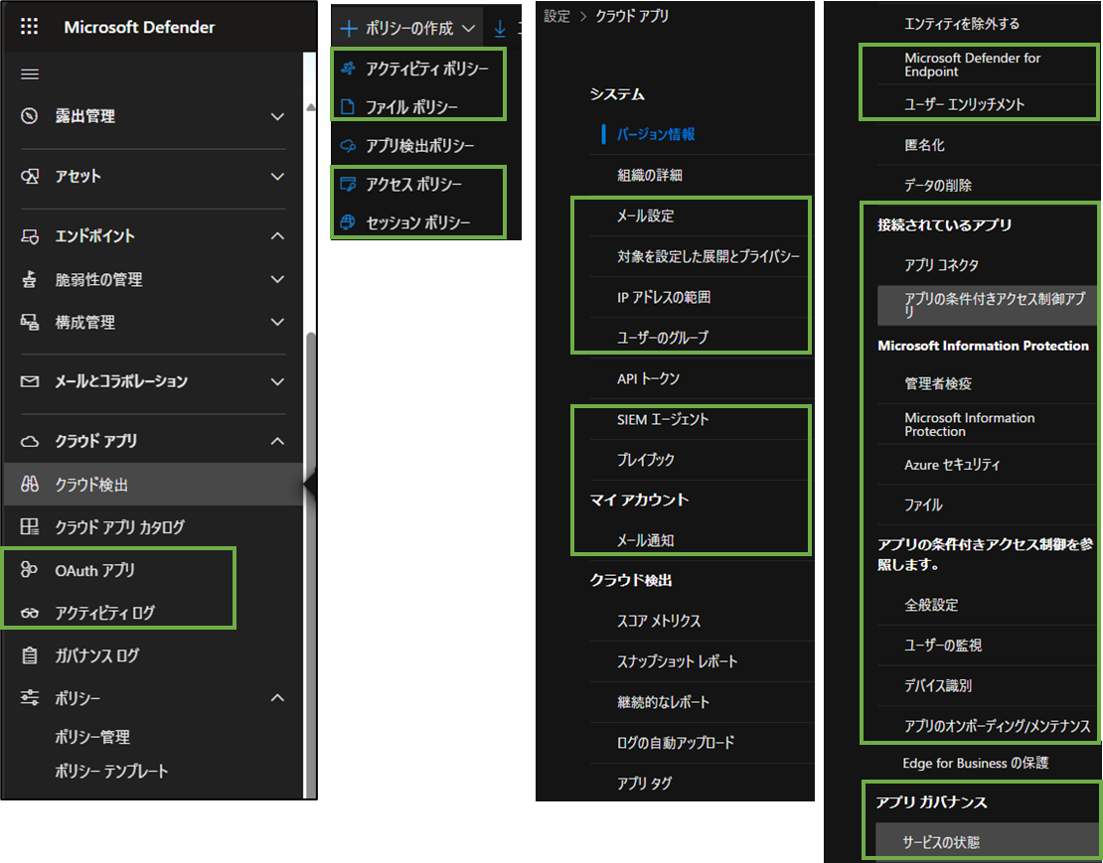Image resolution: width=1103 pixels, height=863 pixels.
Task: Open ポリシー テンプレート in sidebar
Action: (x=112, y=771)
